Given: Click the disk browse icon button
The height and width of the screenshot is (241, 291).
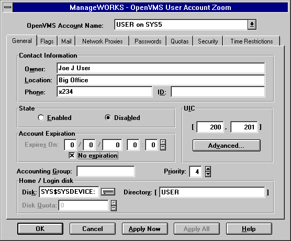Looking at the screenshot, I should point(108,192).
